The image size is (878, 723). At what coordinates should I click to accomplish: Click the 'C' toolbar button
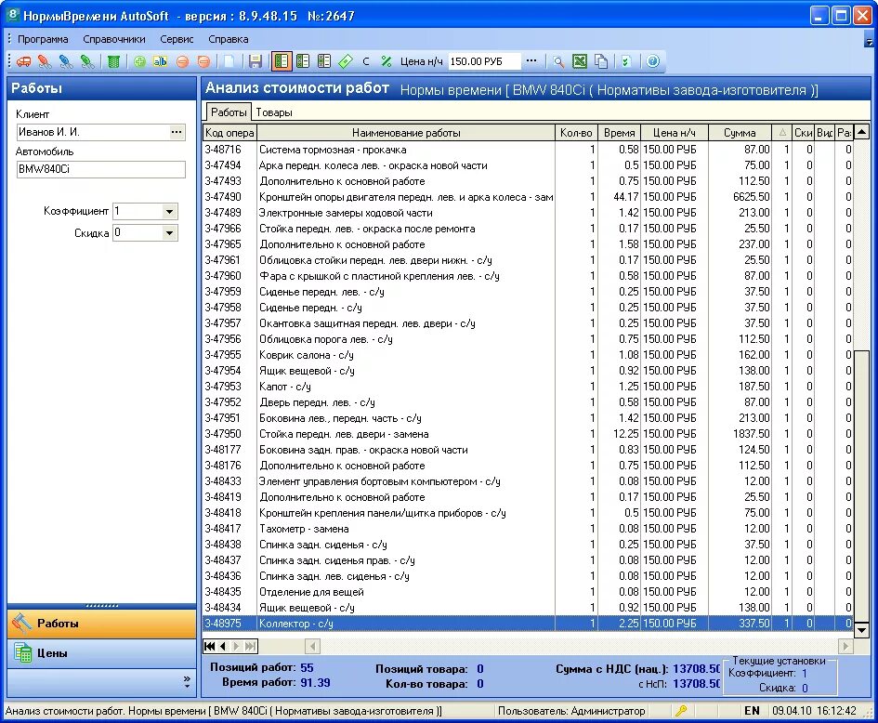click(366, 61)
